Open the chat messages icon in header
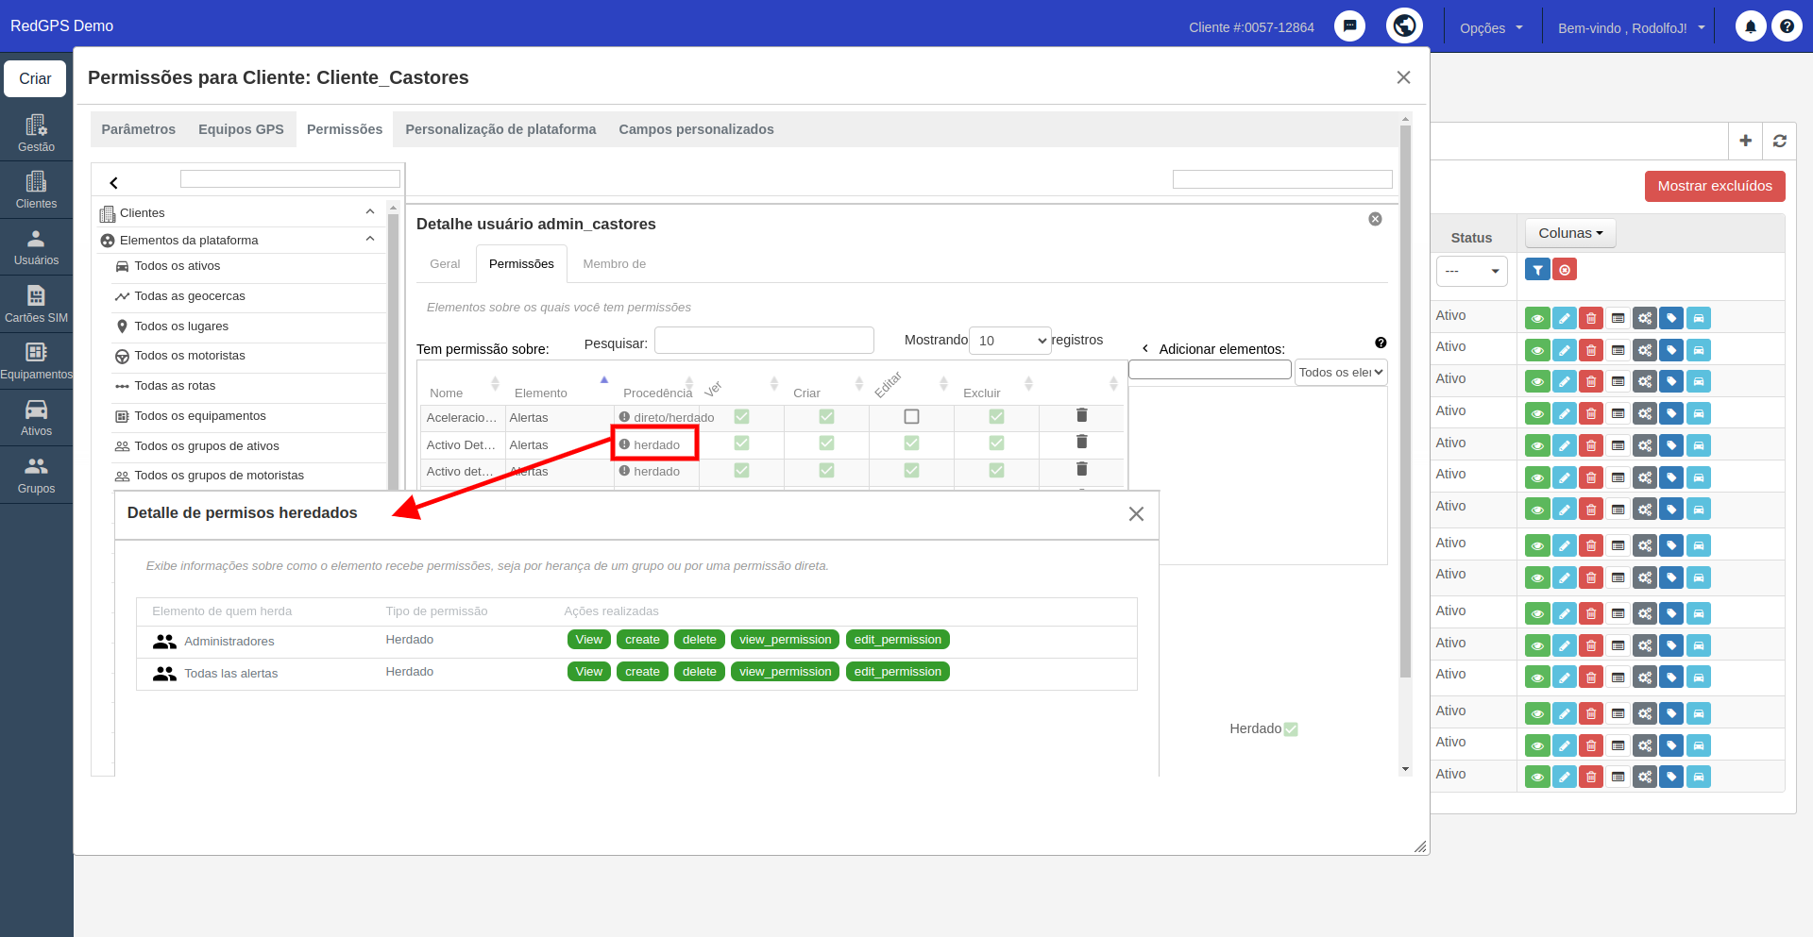Viewport: 1813px width, 937px height. (x=1349, y=26)
